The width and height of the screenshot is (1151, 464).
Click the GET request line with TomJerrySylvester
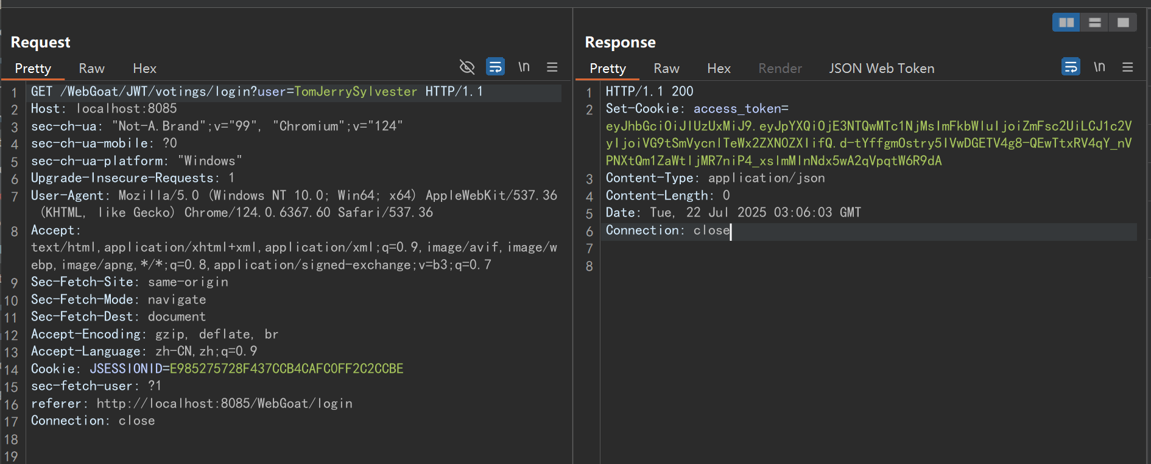[256, 91]
